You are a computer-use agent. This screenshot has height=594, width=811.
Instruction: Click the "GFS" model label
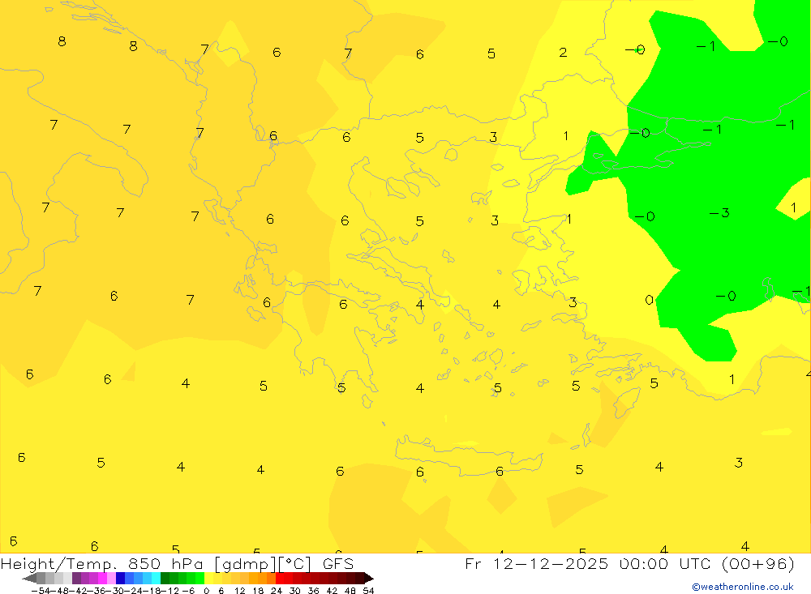(x=338, y=563)
